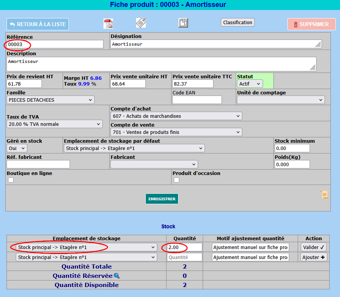
Task: Expand the Compte d'achat dropdown
Action: click(x=176, y=116)
